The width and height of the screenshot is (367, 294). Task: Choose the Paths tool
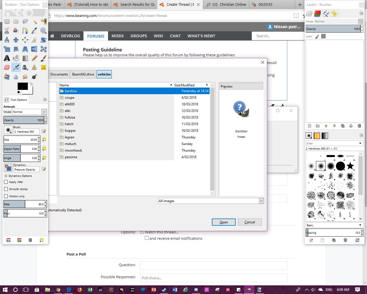coord(25,31)
